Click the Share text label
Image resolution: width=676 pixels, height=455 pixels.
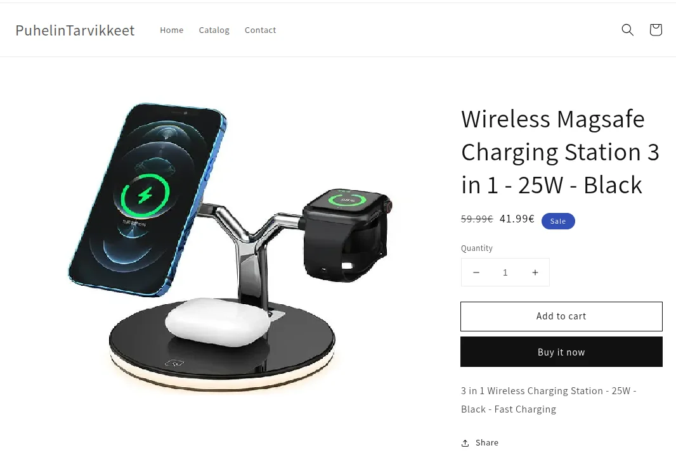click(487, 442)
